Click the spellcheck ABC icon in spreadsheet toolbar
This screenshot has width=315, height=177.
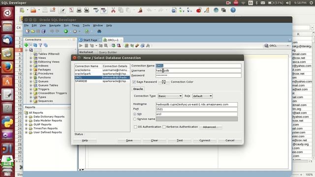point(96,10)
